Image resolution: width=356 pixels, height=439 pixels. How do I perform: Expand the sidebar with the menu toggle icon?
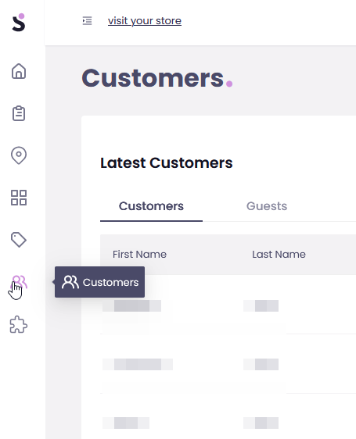point(87,21)
